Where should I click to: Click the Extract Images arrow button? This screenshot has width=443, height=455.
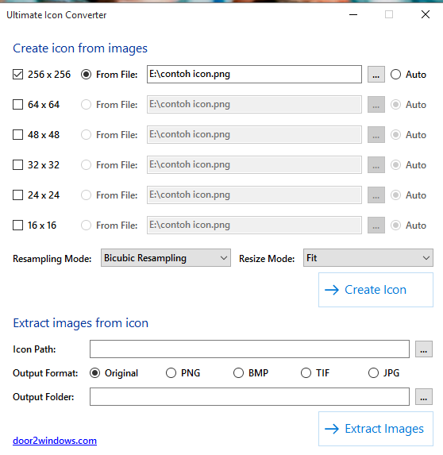pyautogui.click(x=376, y=429)
